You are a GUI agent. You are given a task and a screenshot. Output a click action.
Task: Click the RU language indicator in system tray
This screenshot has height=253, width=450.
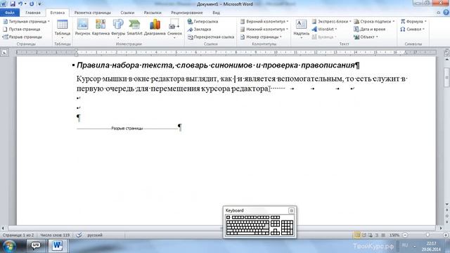pyautogui.click(x=405, y=245)
